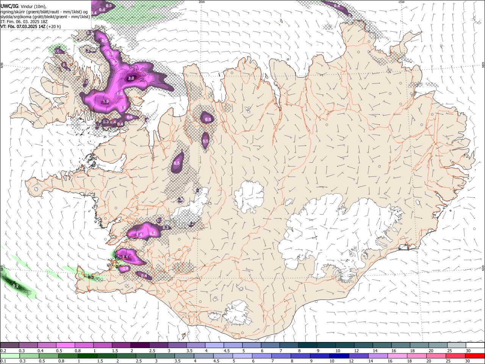
Task: Click the pale grey snow swatch starting at 25
Action: (456, 345)
